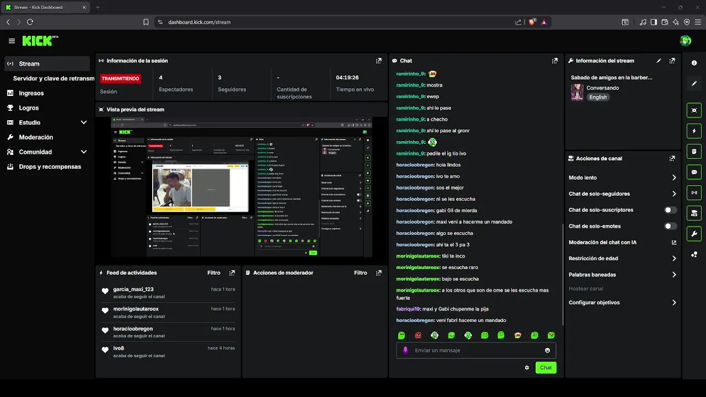Toggle the wrench icon in the right rail
The height and width of the screenshot is (397, 706).
[x=694, y=233]
